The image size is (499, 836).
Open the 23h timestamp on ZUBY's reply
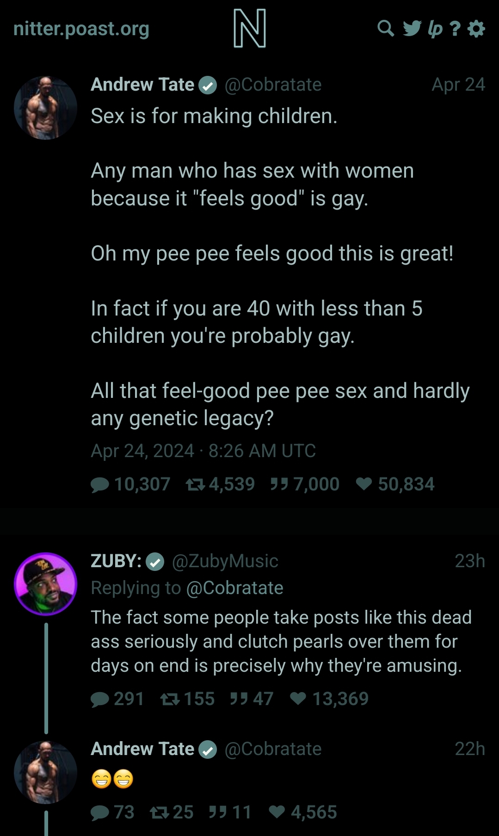pyautogui.click(x=469, y=561)
